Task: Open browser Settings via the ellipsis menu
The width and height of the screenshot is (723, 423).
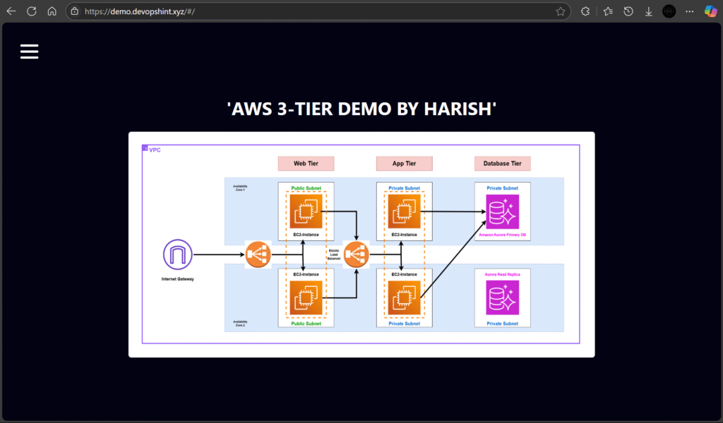Action: point(689,11)
